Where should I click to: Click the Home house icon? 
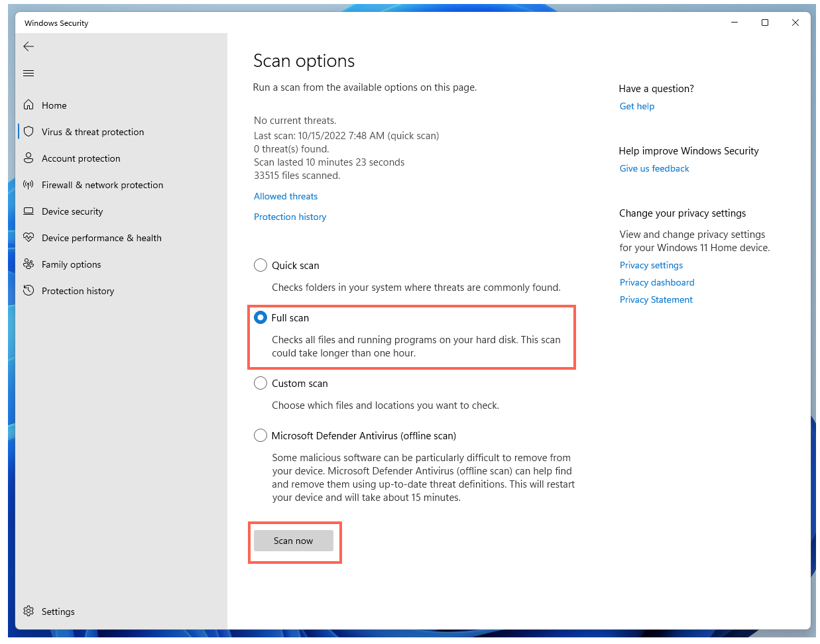[29, 105]
